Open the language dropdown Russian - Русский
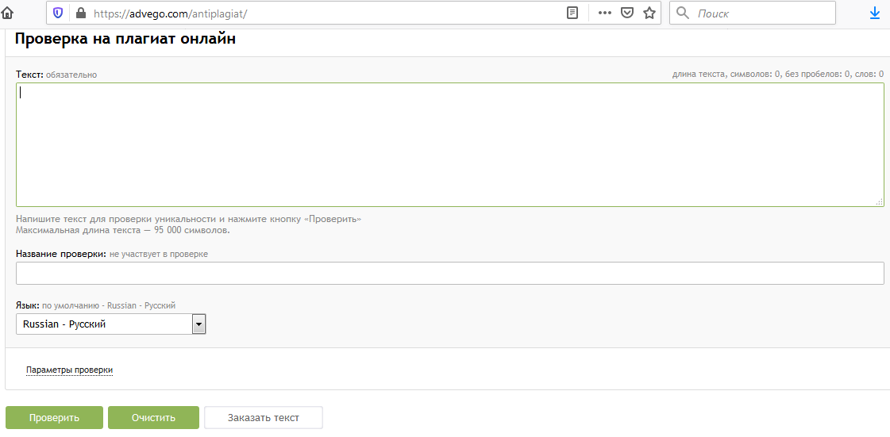Viewport: 890px width, 437px height. click(x=110, y=324)
